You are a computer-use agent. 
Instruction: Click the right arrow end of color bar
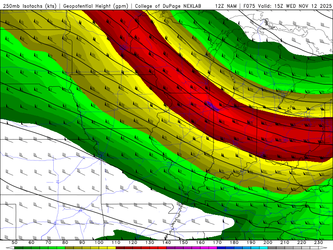point(323,247)
